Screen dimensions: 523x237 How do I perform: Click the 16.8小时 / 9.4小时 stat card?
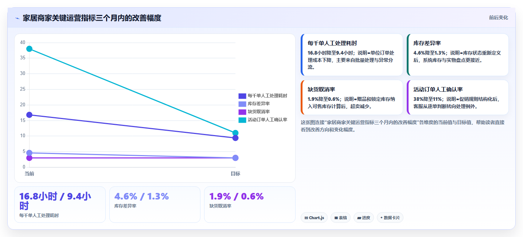(x=60, y=205)
